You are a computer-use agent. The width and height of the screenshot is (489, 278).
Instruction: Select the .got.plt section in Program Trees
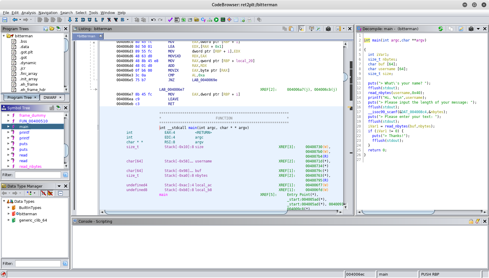(26, 52)
